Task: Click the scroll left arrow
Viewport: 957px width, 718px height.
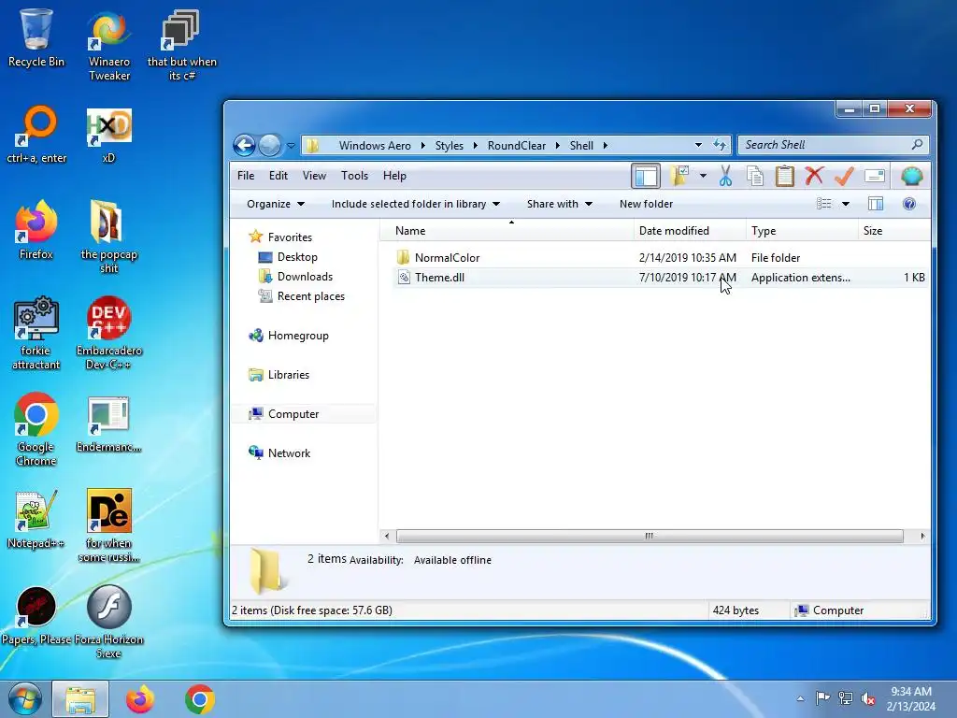Action: 386,536
